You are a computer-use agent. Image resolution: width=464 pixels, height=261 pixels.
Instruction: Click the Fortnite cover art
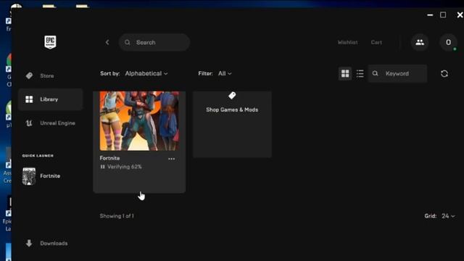[139, 121]
